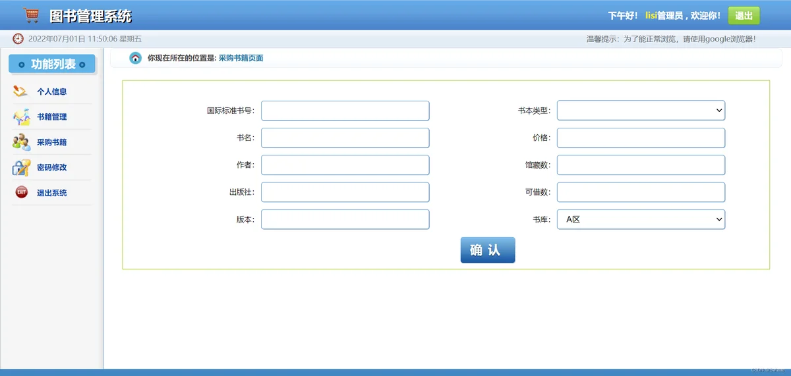Open the 个人信息 menu item

coord(51,92)
